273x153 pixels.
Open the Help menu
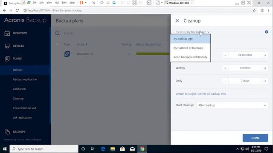(x=72, y=3)
